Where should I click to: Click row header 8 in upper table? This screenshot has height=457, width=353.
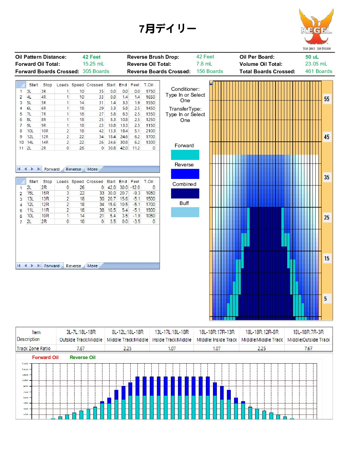point(21,131)
